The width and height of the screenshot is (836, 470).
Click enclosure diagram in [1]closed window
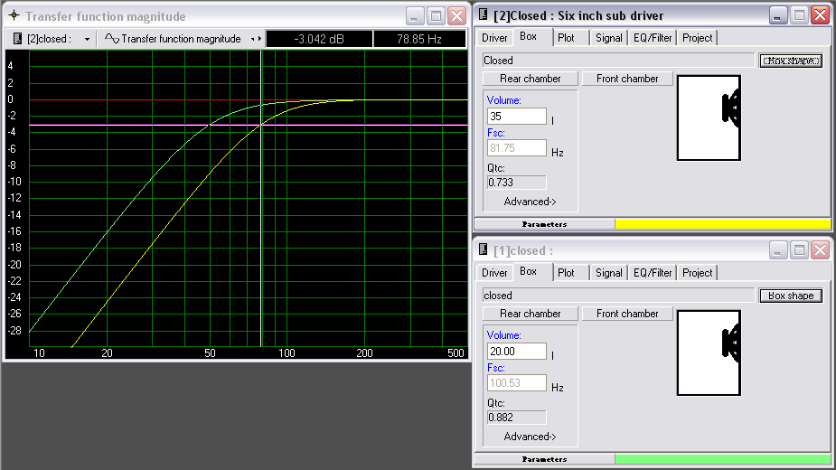[709, 352]
